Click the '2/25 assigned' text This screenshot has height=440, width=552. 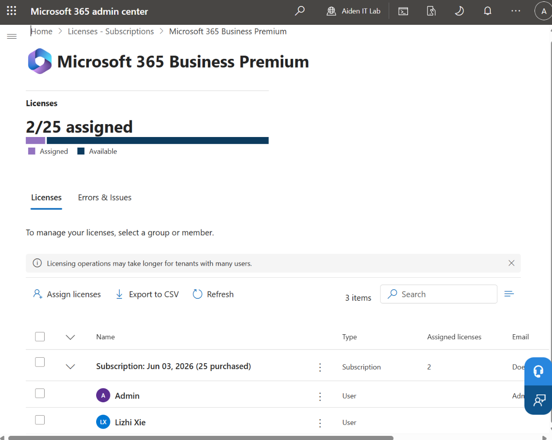79,127
